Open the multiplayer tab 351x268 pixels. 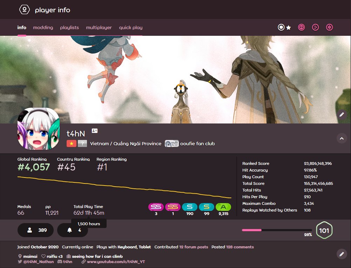click(x=99, y=27)
